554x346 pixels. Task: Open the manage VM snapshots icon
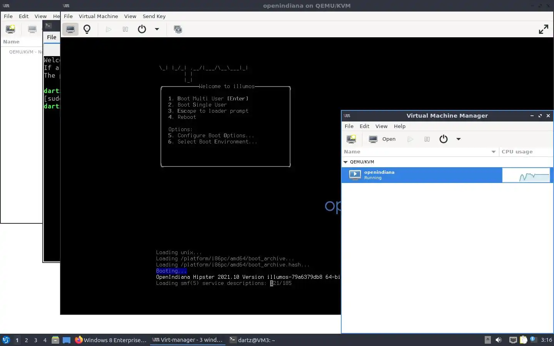coord(178,29)
